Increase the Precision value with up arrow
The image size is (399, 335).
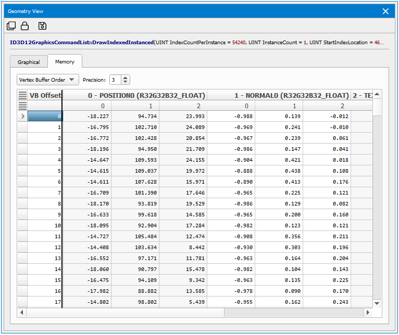(x=126, y=78)
